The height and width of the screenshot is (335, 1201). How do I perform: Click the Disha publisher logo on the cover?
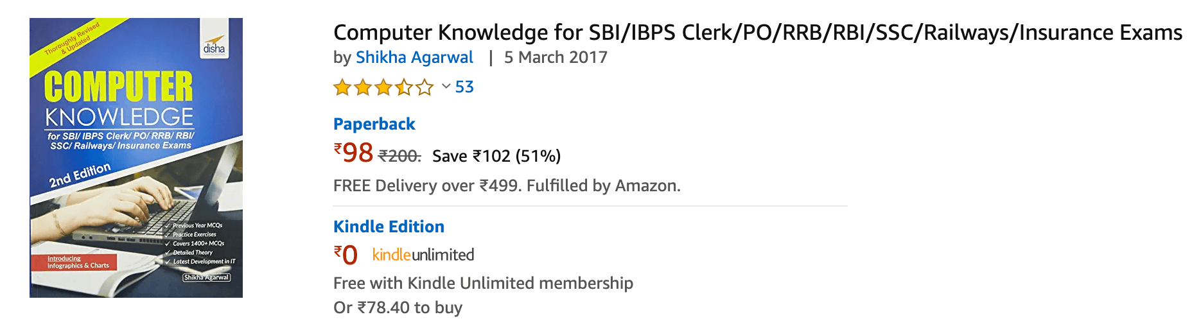(214, 46)
